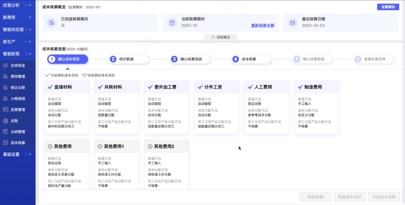Click checkmark icon on 计件工资 card
The height and width of the screenshot is (205, 405).
pyautogui.click(x=200, y=87)
